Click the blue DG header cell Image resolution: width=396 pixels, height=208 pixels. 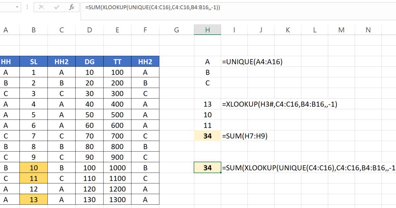click(89, 61)
